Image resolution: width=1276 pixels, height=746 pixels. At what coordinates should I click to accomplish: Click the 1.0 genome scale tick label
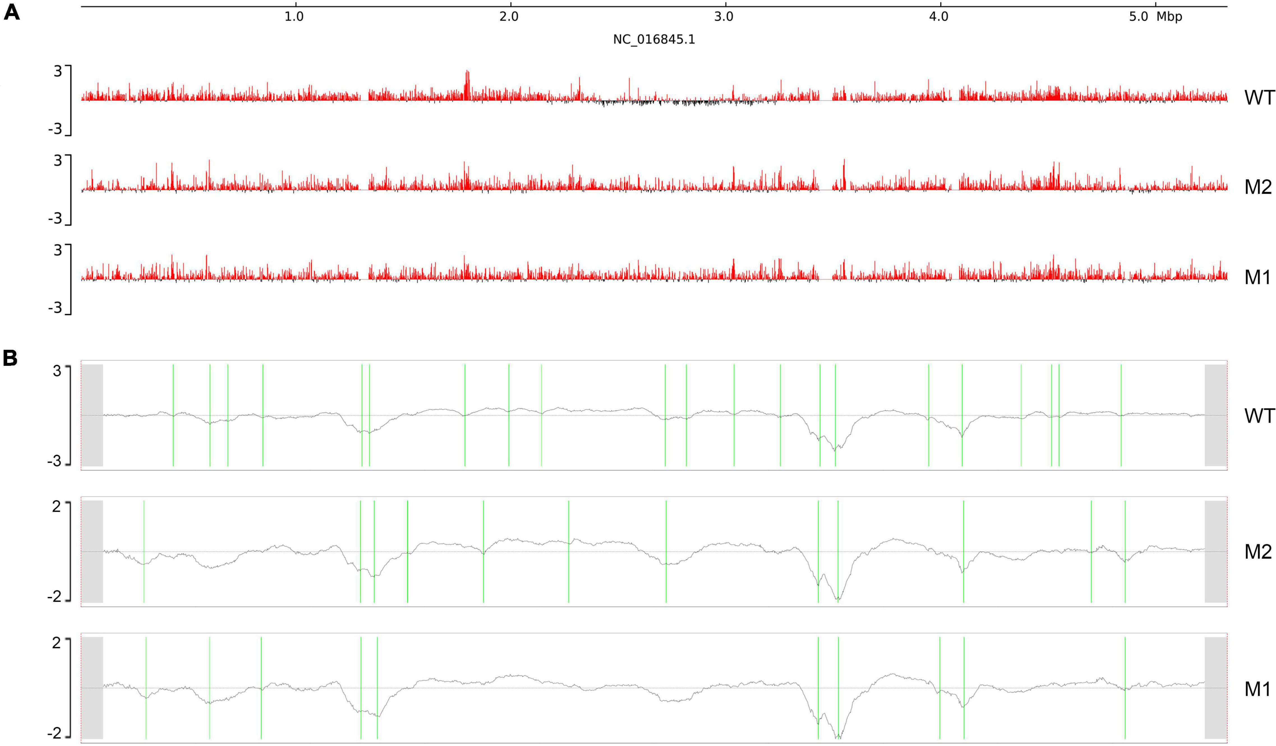(294, 17)
